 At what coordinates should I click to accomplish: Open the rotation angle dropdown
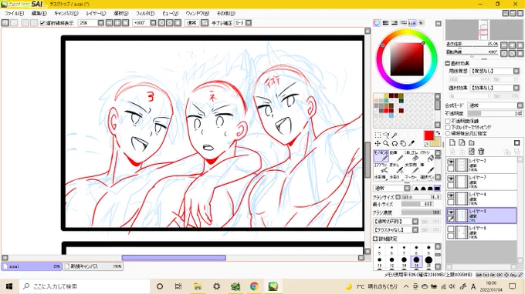pyautogui.click(x=153, y=22)
